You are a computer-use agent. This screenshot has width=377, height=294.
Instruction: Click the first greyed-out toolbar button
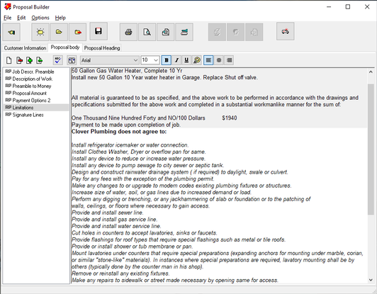[x=217, y=32]
